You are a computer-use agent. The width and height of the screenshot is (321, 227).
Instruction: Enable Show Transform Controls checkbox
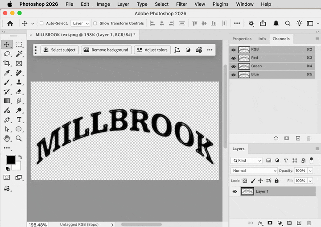pyautogui.click(x=95, y=23)
